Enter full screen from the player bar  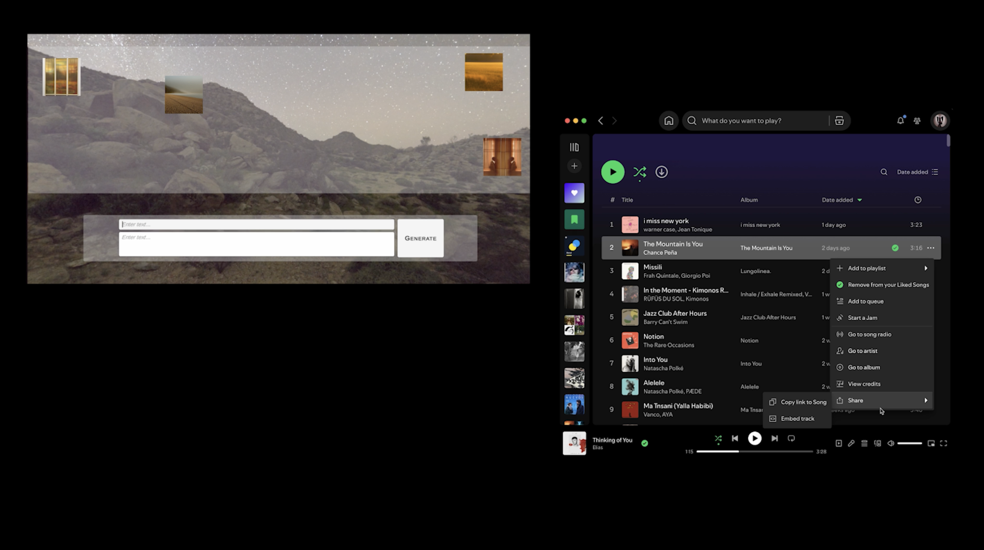[x=943, y=443]
